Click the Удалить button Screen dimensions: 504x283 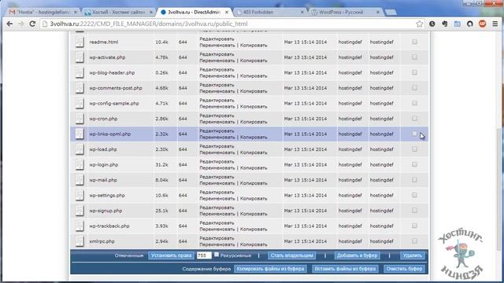click(413, 255)
